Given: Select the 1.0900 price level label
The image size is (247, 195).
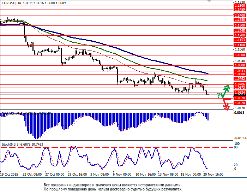Looking at the screenshot, I should 240,65.
